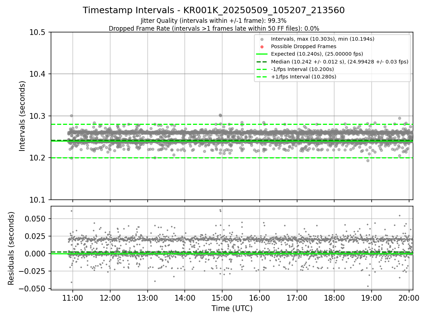Click legend entry 'Possible Dropped Frames'
This screenshot has width=428, height=321.
304,46
